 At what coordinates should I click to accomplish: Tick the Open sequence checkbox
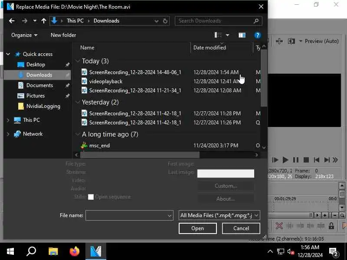pos(91,197)
